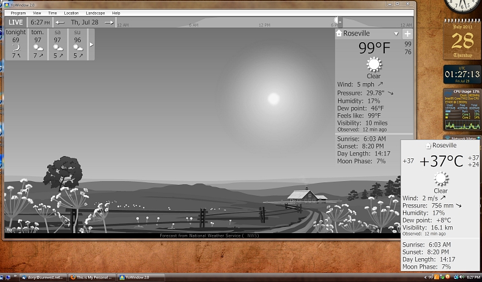Open the Help menu
482x282 pixels.
coord(116,13)
